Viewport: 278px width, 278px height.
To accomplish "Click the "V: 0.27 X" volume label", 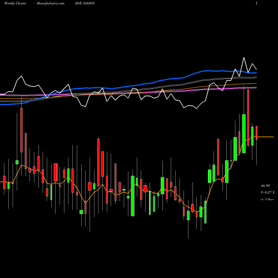I will [267, 192].
